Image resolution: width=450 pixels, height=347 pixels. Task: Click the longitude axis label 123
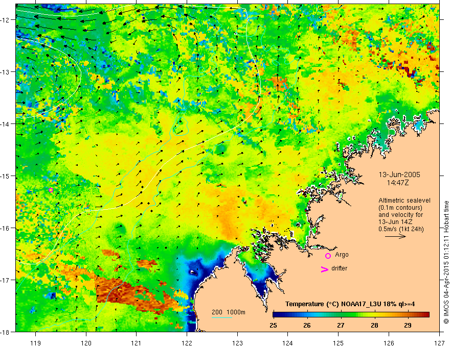pyautogui.click(x=237, y=343)
